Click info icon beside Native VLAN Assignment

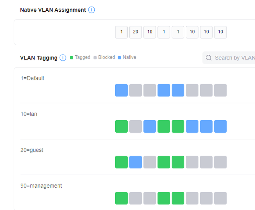[91, 10]
